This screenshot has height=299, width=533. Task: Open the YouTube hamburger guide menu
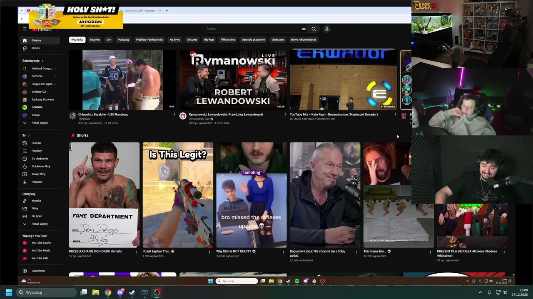pyautogui.click(x=25, y=29)
